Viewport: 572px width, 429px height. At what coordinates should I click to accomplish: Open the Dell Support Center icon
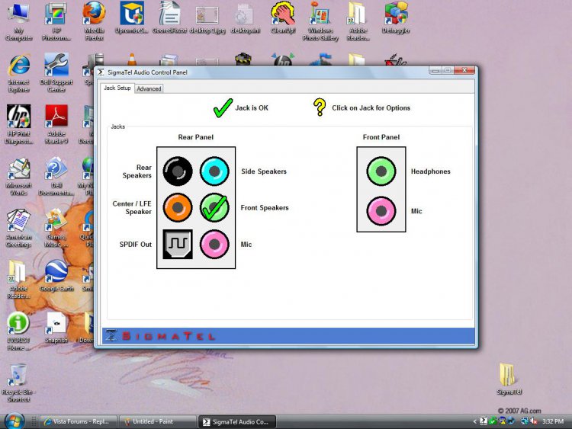[x=56, y=73]
